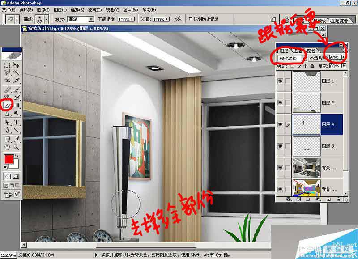Open the 流量 flow slider arrow
Screen dimensions: 358x259
coord(167,19)
